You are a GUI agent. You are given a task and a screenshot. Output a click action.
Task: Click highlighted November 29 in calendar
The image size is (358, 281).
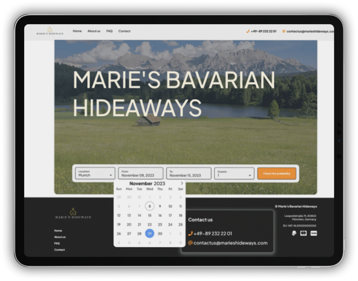[x=150, y=233]
